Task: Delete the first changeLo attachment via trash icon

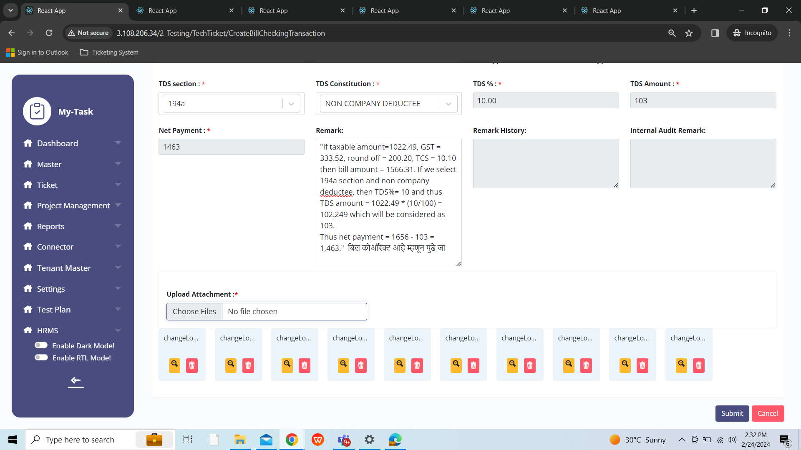Action: click(x=192, y=365)
